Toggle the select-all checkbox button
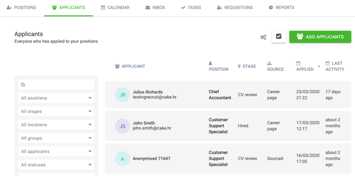This screenshot has width=355, height=176. point(279,37)
